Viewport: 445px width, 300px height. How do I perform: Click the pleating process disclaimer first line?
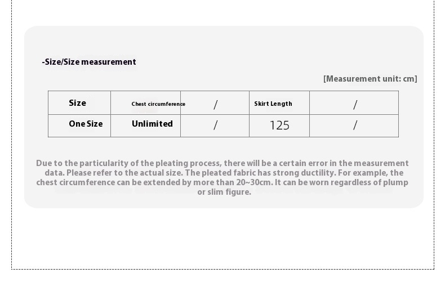tap(222, 163)
